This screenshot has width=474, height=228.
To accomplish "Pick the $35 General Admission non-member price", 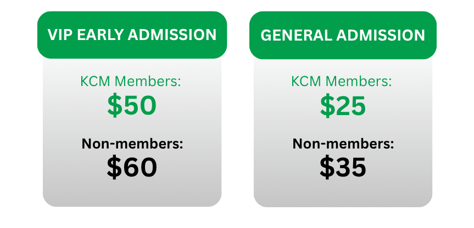I will (343, 167).
